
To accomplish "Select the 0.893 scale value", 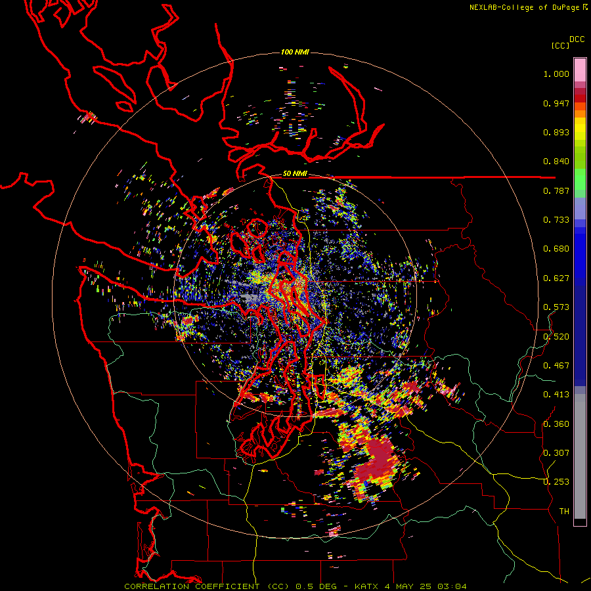I will coord(556,132).
